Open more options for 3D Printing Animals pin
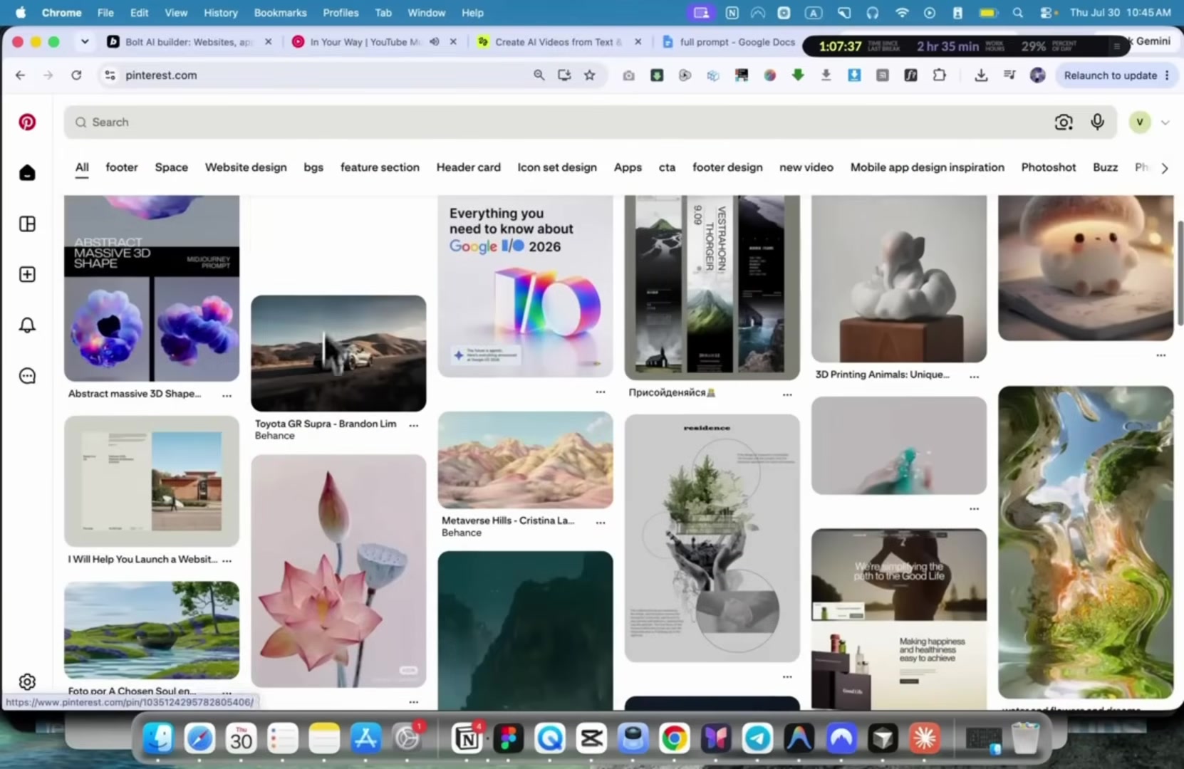The width and height of the screenshot is (1184, 769). coord(975,377)
